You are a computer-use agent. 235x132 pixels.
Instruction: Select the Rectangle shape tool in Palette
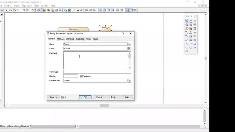coord(195,44)
